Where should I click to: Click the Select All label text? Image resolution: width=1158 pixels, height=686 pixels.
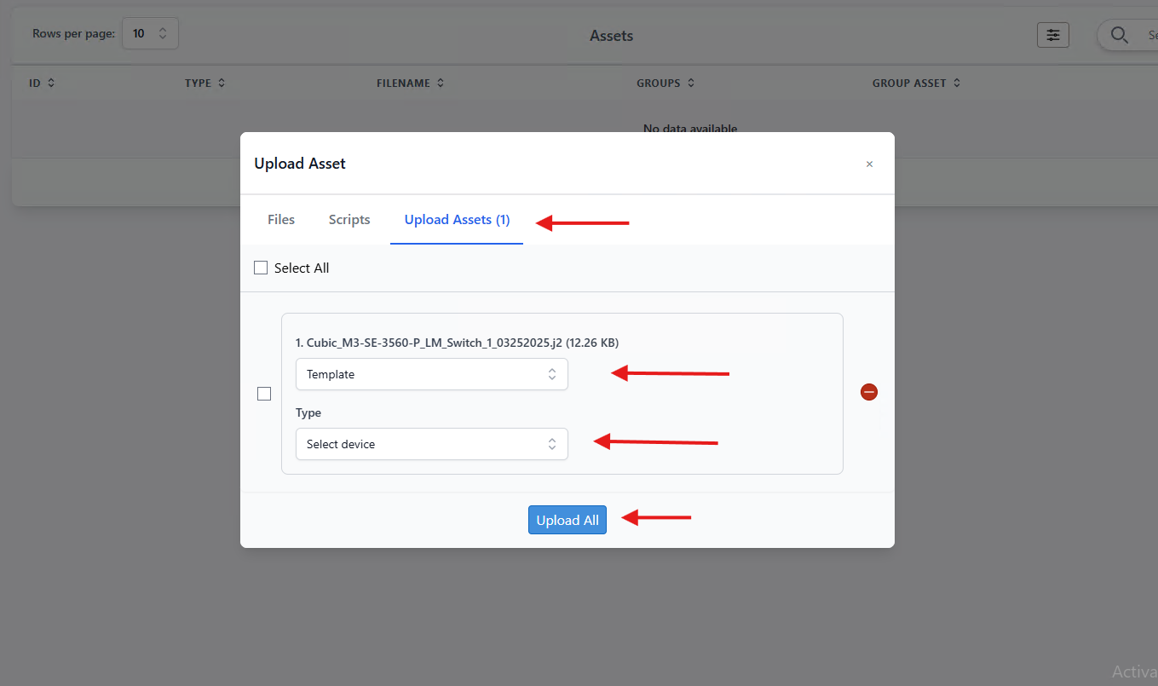tap(302, 268)
